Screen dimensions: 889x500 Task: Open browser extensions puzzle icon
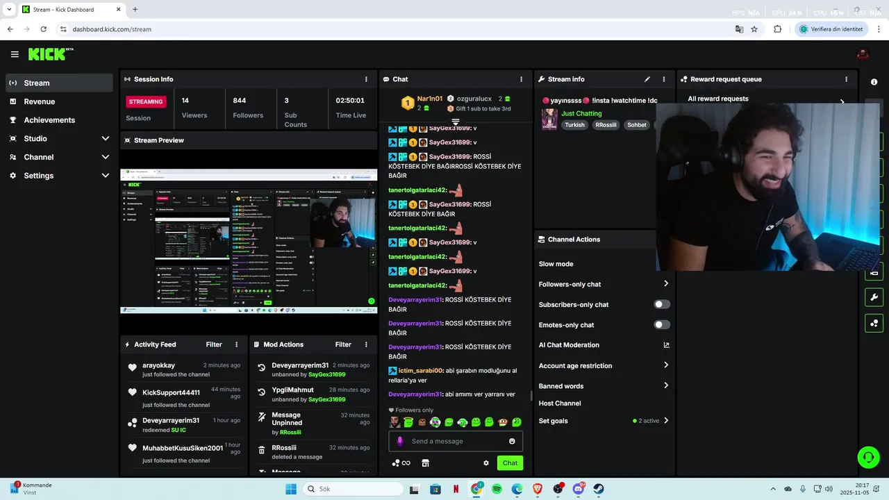click(777, 29)
